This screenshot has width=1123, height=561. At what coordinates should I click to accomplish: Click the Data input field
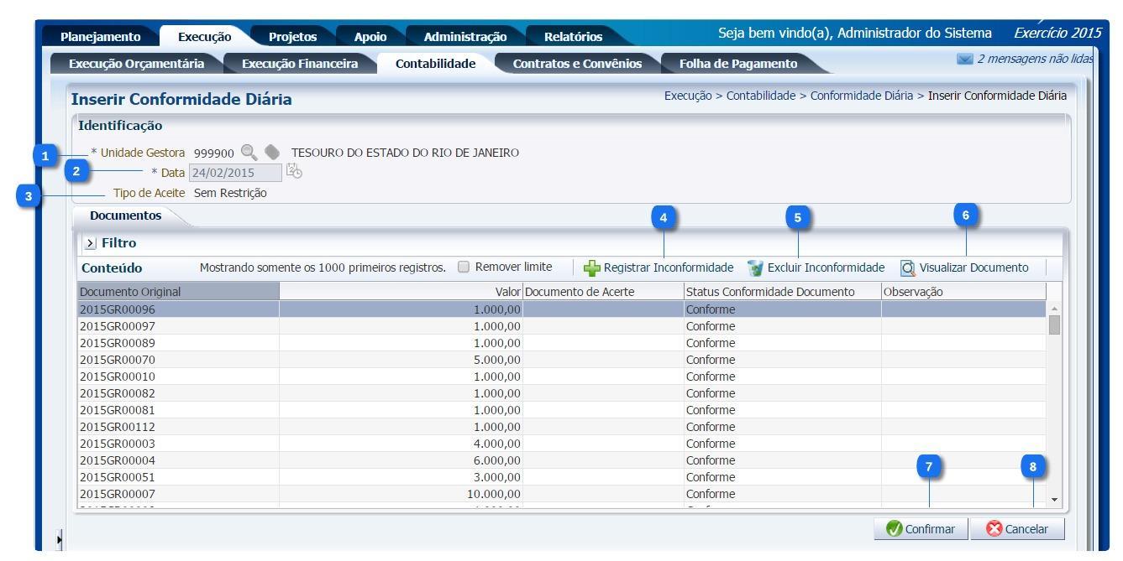click(235, 173)
